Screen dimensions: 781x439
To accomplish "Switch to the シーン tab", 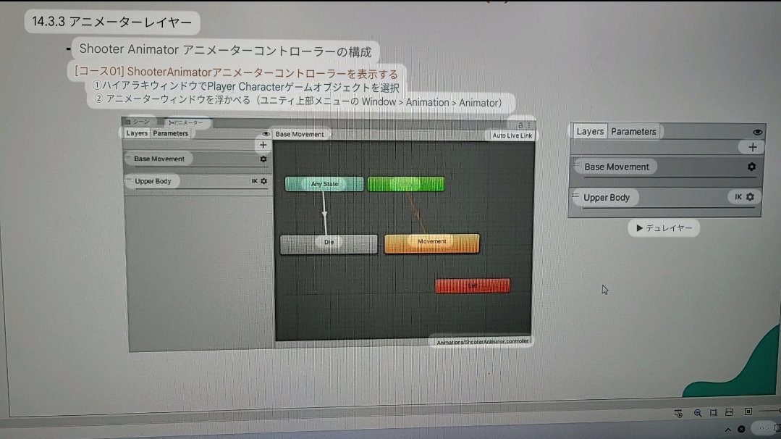I will (x=140, y=122).
